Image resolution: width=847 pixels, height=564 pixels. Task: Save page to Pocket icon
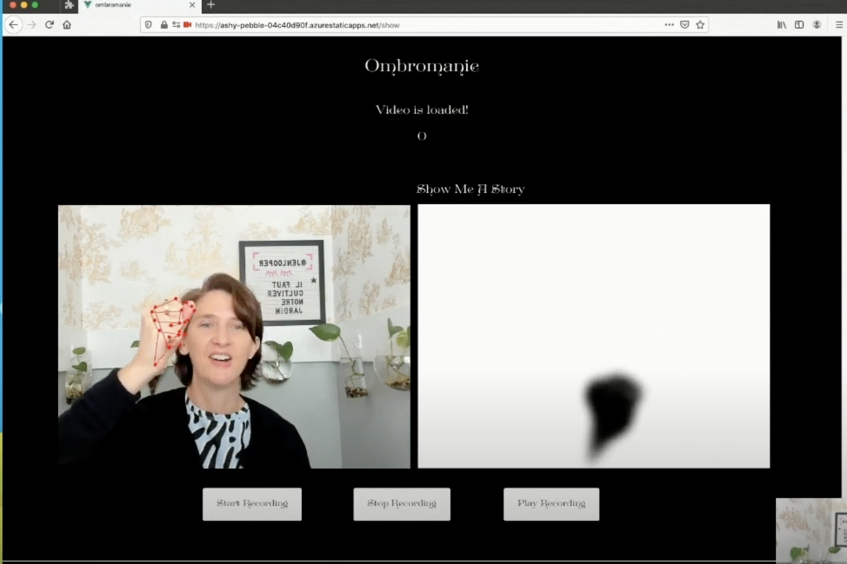click(684, 25)
